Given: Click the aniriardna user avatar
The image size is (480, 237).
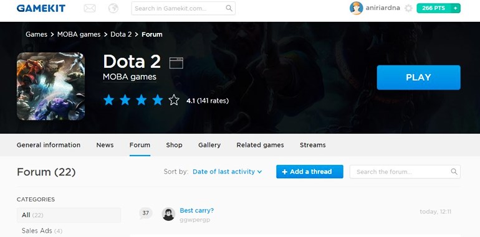Looking at the screenshot, I should [x=357, y=8].
